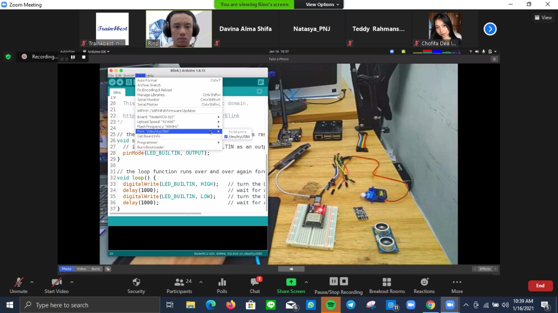Toggle Start Video camera
The width and height of the screenshot is (558, 313).
click(x=56, y=283)
